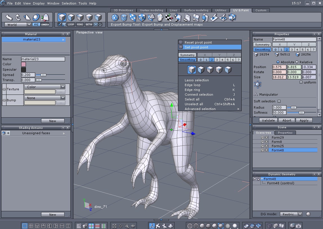The height and width of the screenshot is (229, 323).
Task: Toggle the Texture eye icon in Material panel
Action: pyautogui.click(x=4, y=89)
